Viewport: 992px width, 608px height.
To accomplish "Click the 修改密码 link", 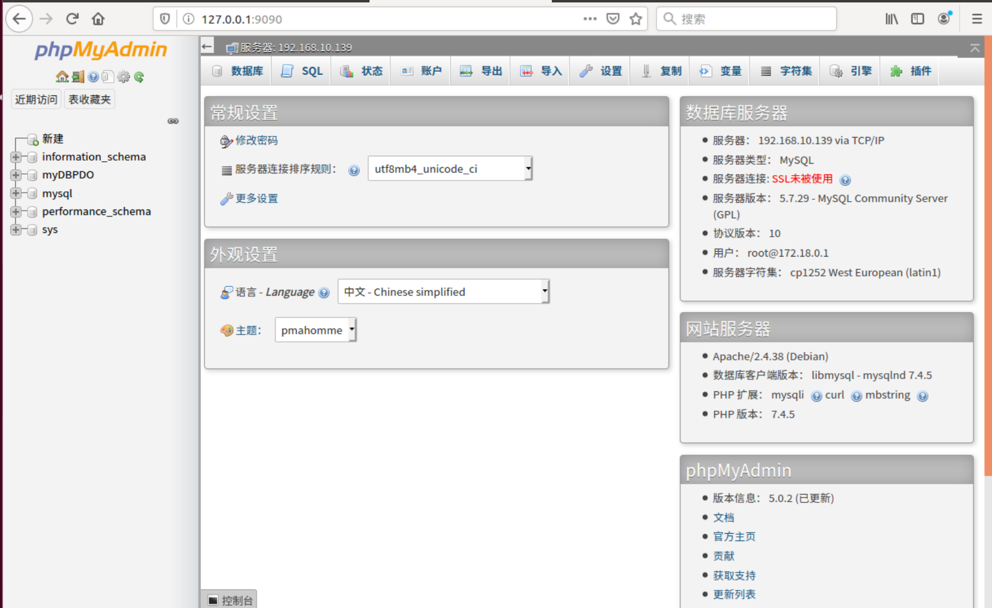I will click(256, 140).
